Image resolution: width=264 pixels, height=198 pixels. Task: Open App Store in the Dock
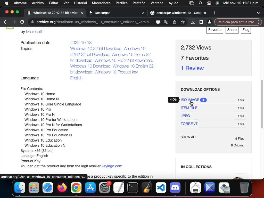click(90, 187)
